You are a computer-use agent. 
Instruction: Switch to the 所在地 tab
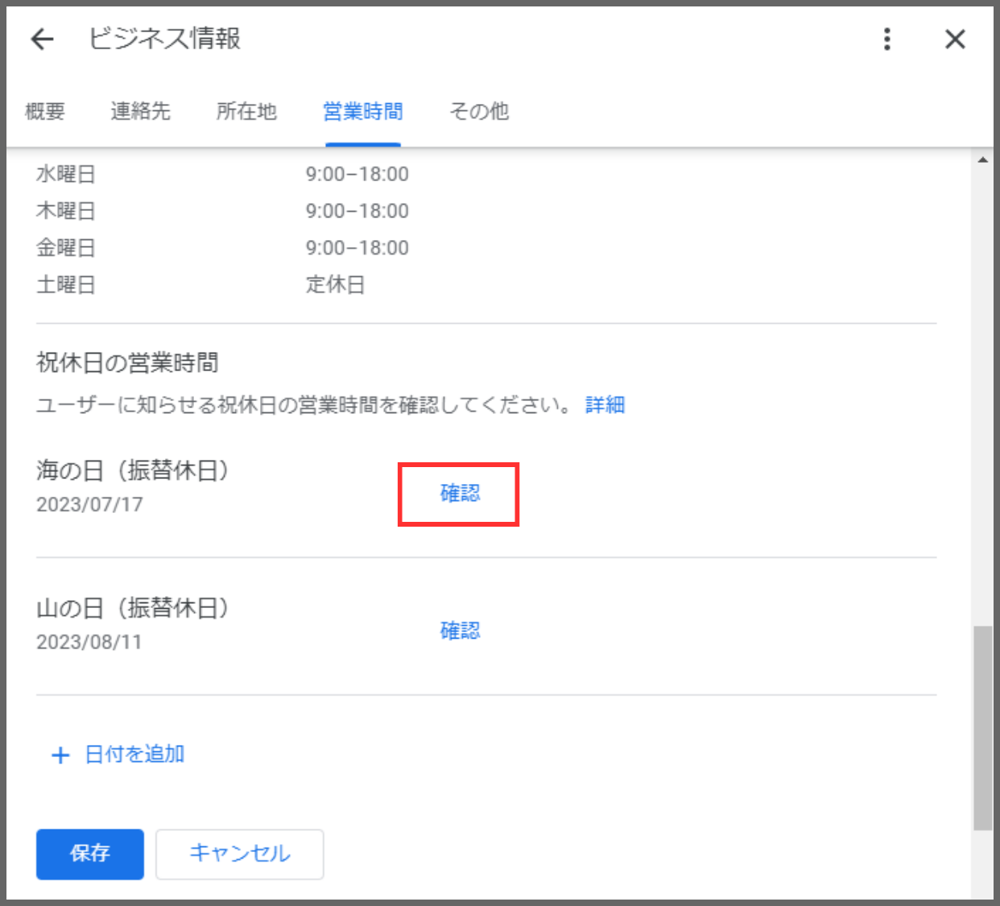pyautogui.click(x=246, y=111)
